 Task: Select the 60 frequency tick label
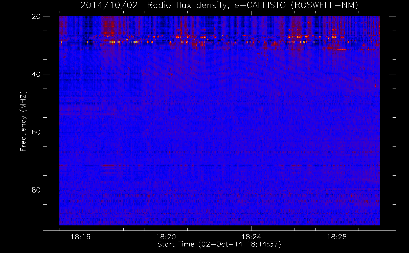pyautogui.click(x=36, y=132)
